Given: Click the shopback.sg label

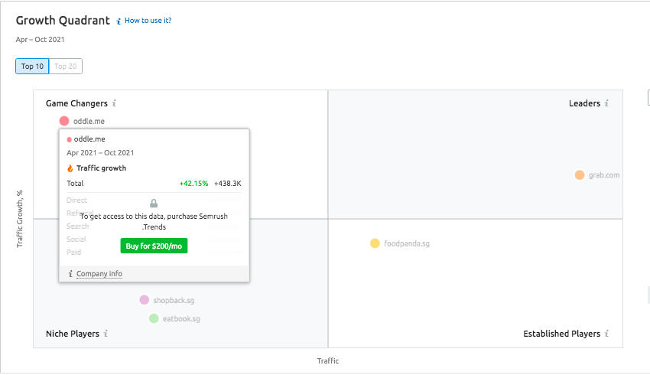Looking at the screenshot, I should (x=174, y=300).
